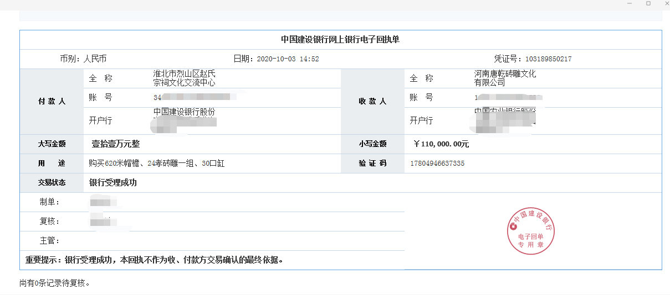Click the 用途 label
Screen dimensions: 670x295
pos(52,164)
